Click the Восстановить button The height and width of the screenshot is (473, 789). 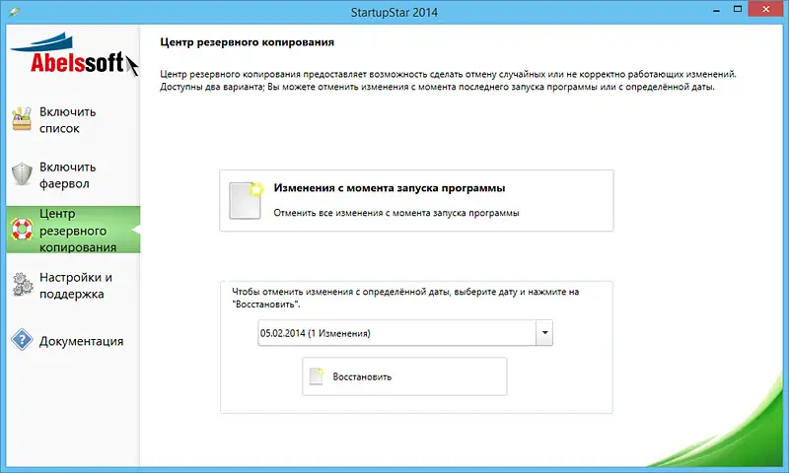404,376
